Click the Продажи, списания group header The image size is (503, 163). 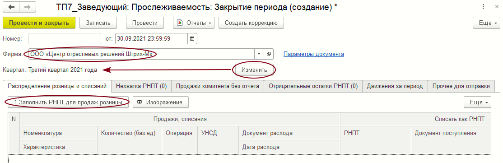[180, 119]
